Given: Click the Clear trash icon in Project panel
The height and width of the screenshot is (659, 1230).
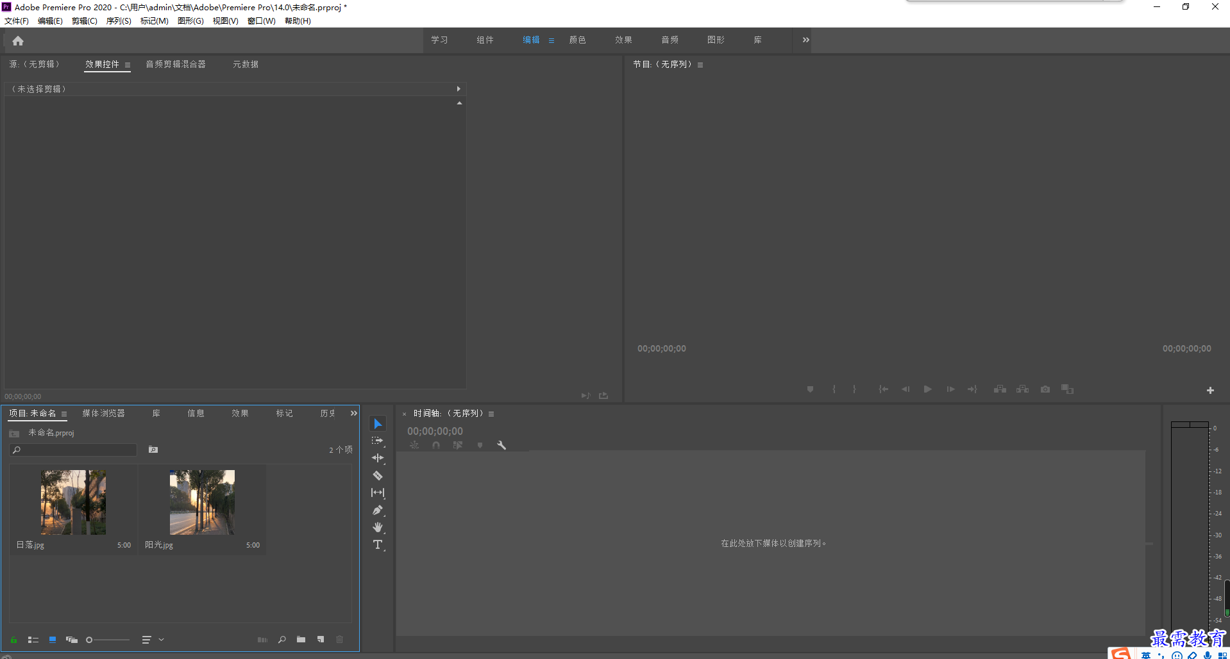Looking at the screenshot, I should click(x=340, y=639).
